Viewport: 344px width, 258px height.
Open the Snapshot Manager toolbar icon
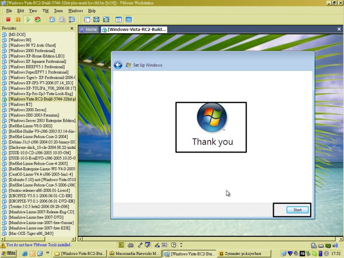click(72, 19)
